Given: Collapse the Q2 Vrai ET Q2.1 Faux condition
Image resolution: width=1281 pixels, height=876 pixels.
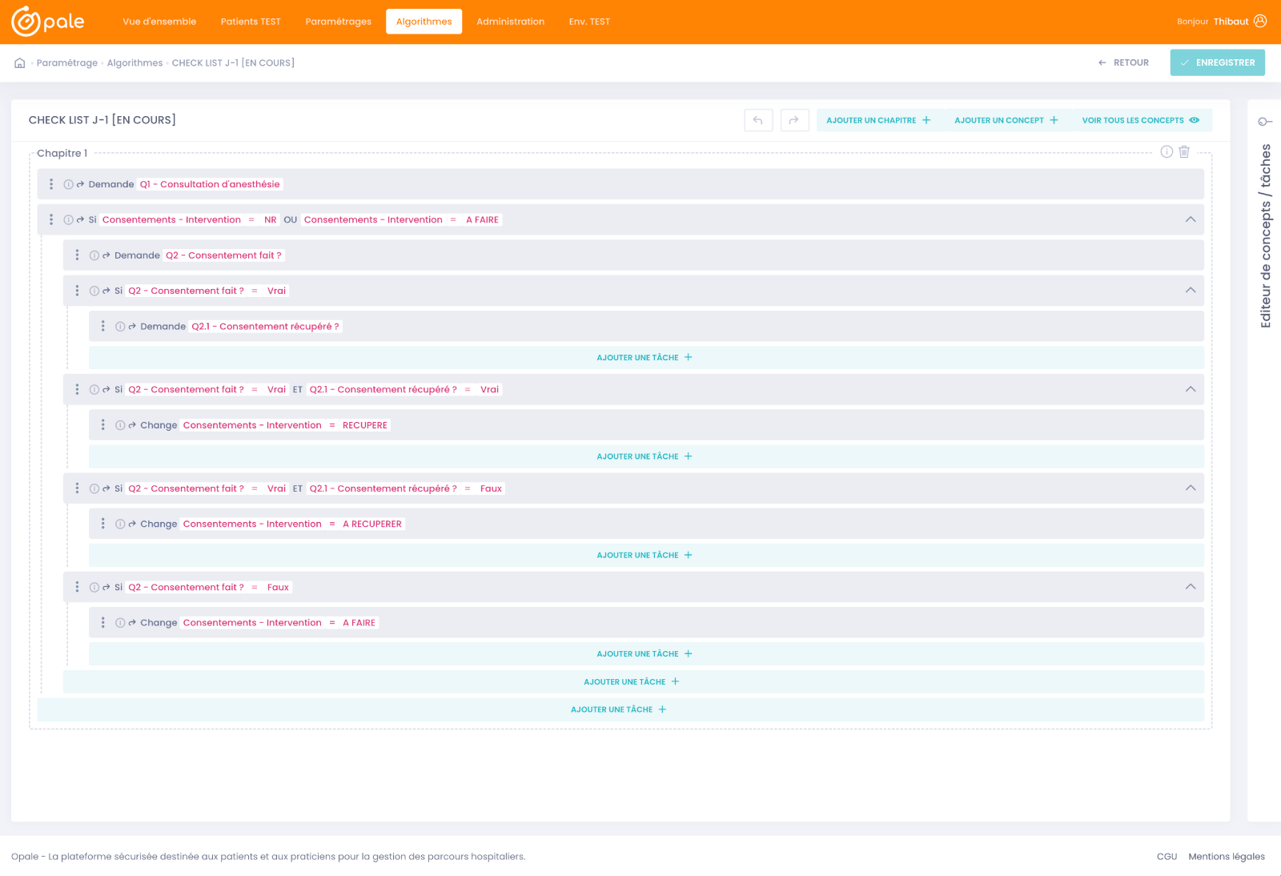Looking at the screenshot, I should (x=1190, y=488).
